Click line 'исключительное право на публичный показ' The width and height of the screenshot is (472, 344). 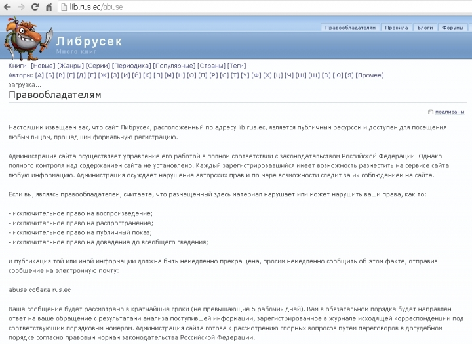point(81,232)
